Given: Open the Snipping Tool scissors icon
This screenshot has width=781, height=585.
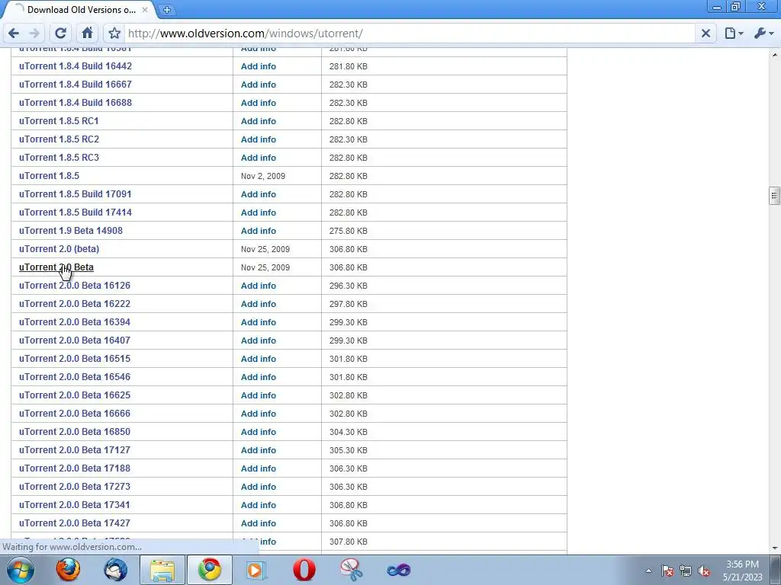Looking at the screenshot, I should click(352, 570).
